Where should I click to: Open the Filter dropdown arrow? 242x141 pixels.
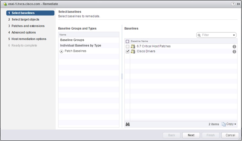(x=234, y=35)
